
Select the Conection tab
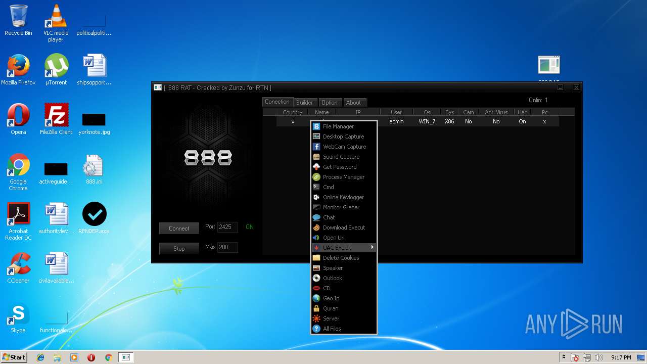pos(278,102)
